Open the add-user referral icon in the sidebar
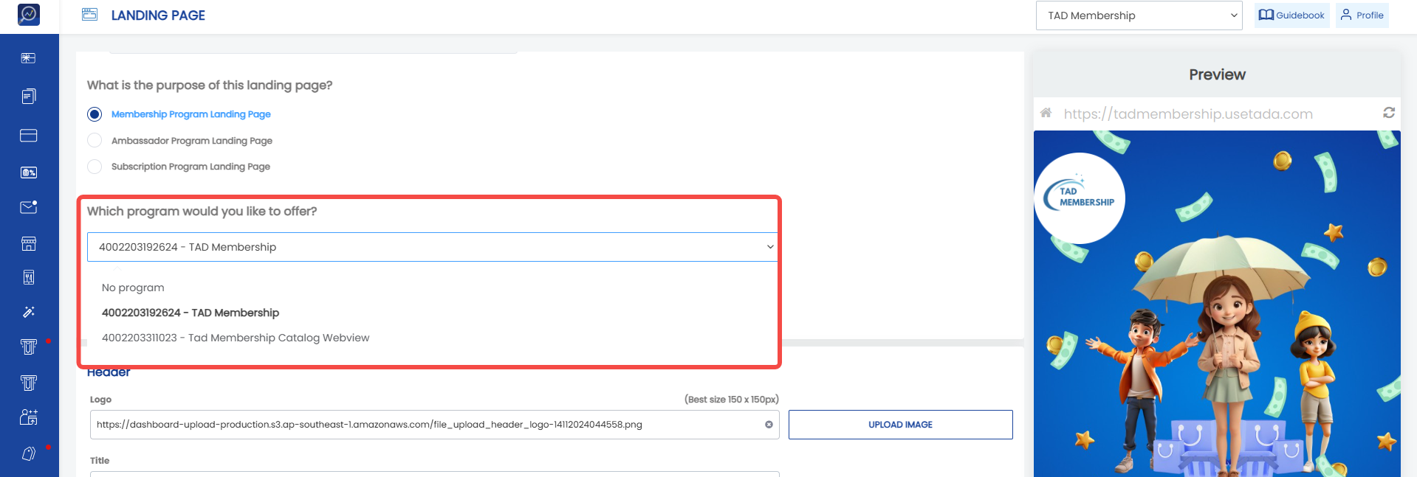This screenshot has height=477, width=1417. point(29,417)
